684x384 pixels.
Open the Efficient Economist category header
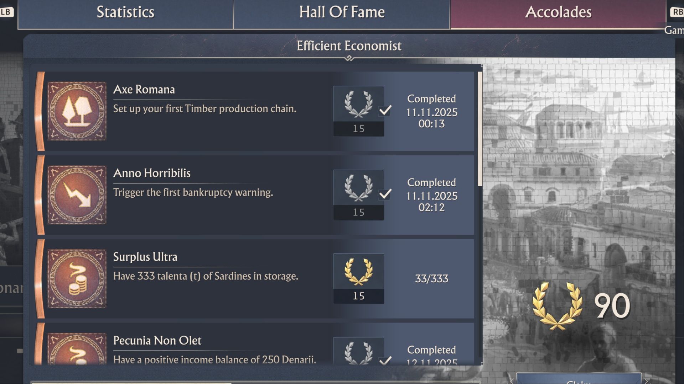click(x=349, y=46)
